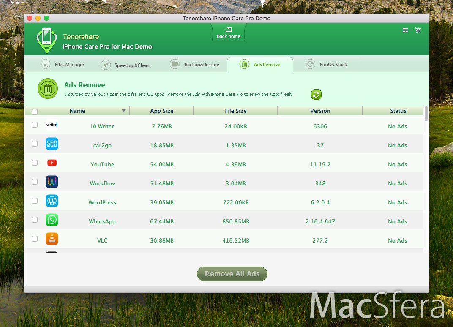Screen dimensions: 453x327
Task: Select the car2go name text
Action: [102, 145]
